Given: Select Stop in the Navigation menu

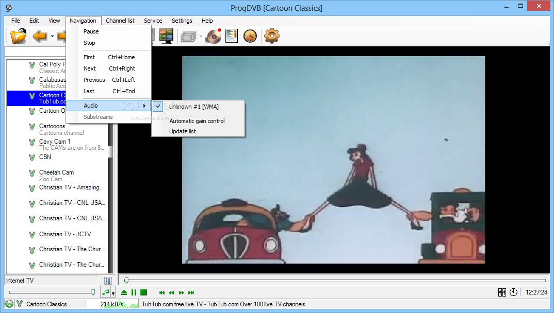Looking at the screenshot, I should tap(89, 43).
